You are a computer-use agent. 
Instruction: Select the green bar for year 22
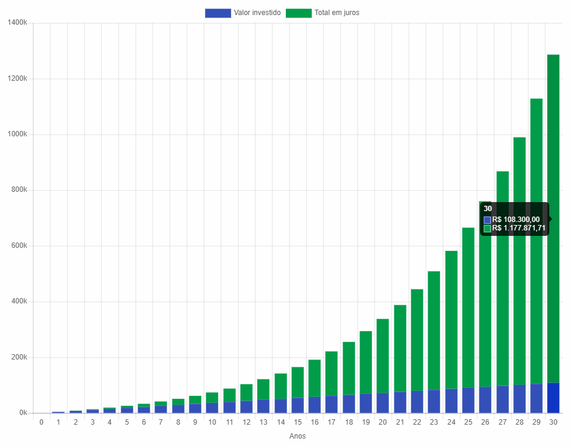pyautogui.click(x=417, y=340)
